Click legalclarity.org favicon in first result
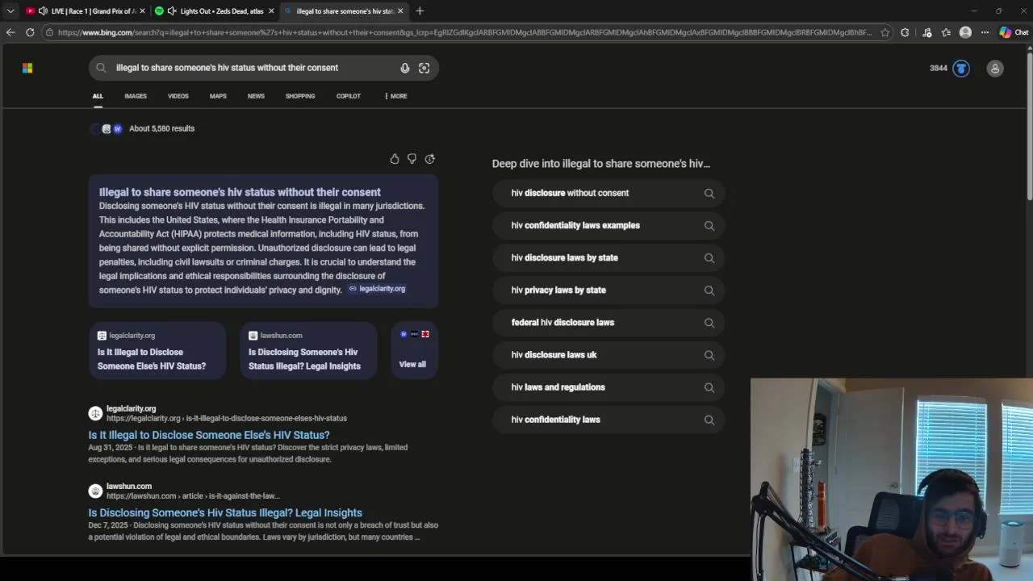The image size is (1033, 581). coord(95,413)
